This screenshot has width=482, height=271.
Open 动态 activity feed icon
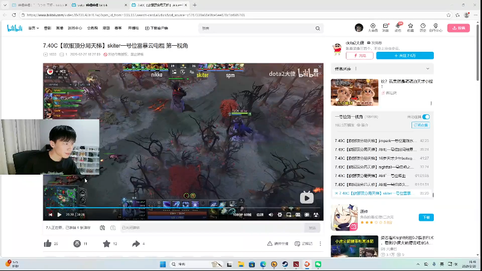tap(398, 28)
